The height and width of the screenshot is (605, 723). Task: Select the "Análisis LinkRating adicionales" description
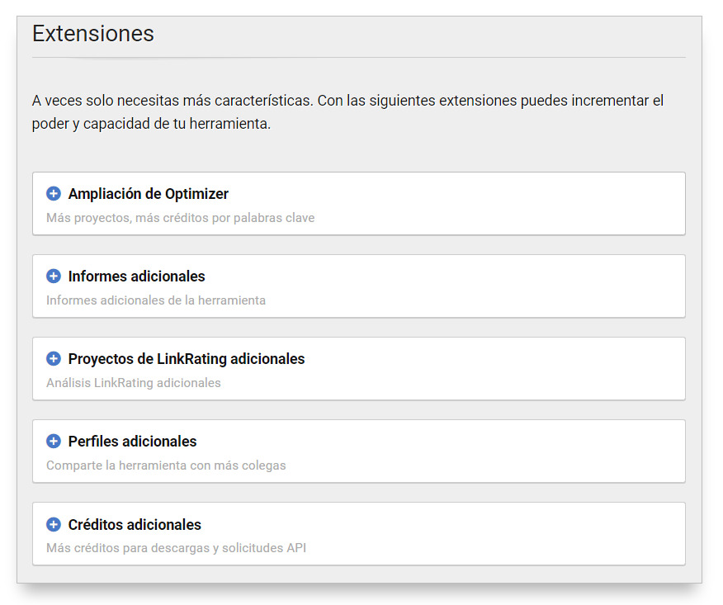[134, 383]
